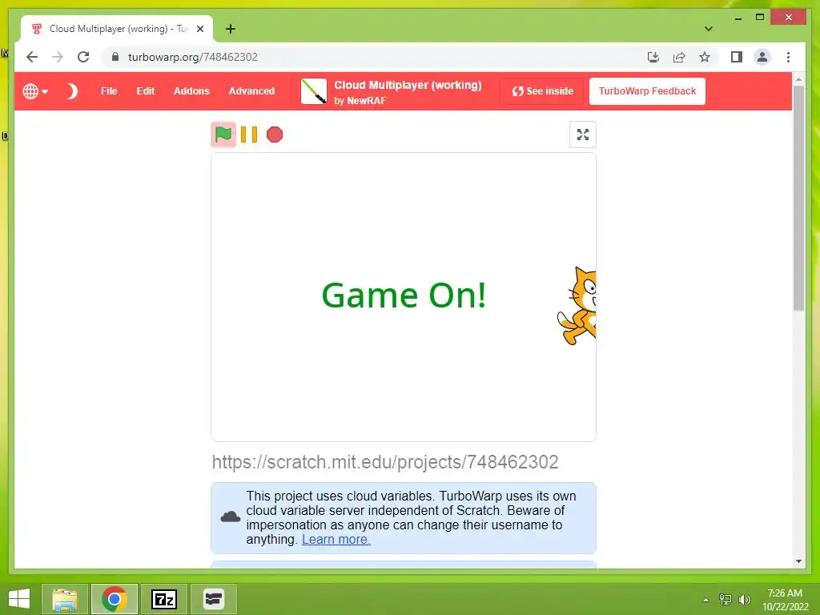The height and width of the screenshot is (615, 820).
Task: Open a new browser tab
Action: pos(230,29)
